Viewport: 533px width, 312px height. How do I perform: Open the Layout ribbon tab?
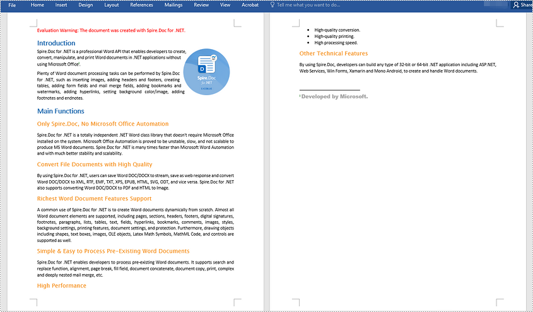tap(112, 5)
